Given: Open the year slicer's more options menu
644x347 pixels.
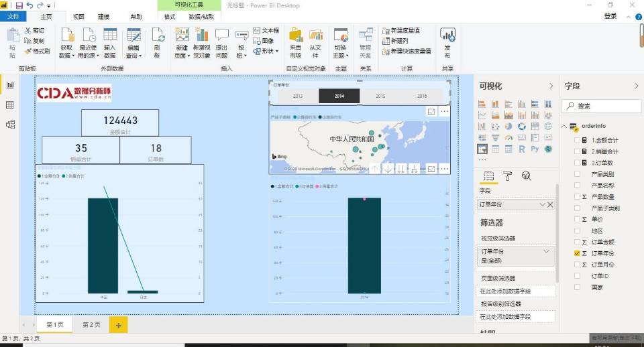Looking at the screenshot, I should point(444,111).
